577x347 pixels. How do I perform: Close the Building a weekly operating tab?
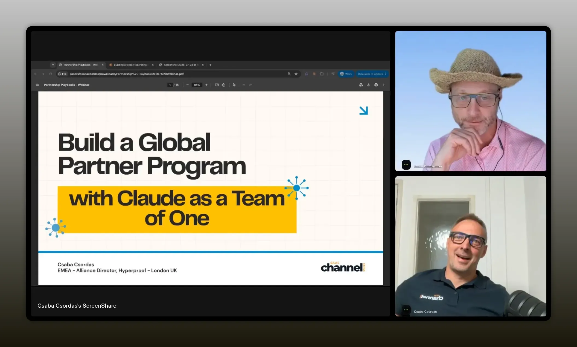153,65
